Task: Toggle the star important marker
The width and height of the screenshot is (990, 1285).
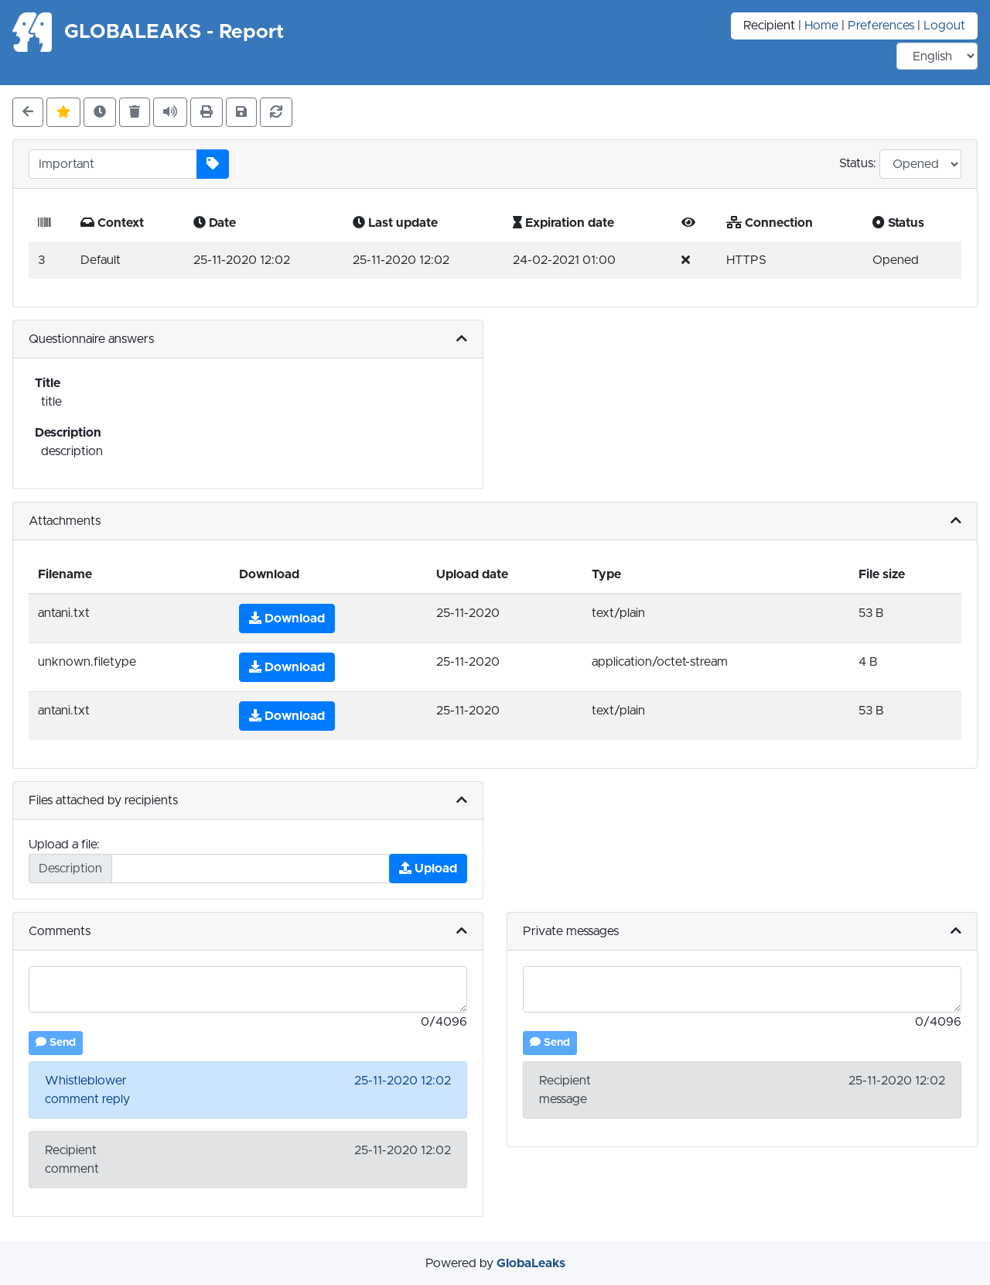Action: point(63,112)
